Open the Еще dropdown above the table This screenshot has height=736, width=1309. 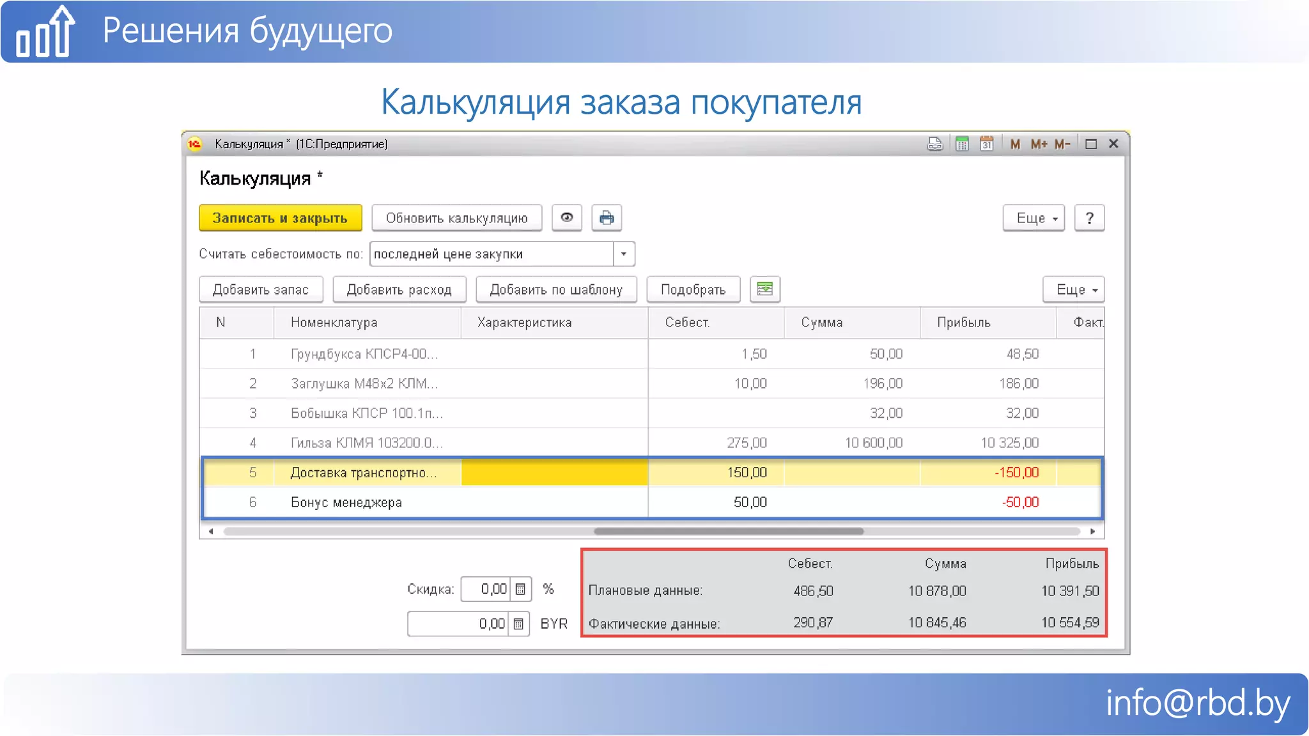[x=1074, y=289]
